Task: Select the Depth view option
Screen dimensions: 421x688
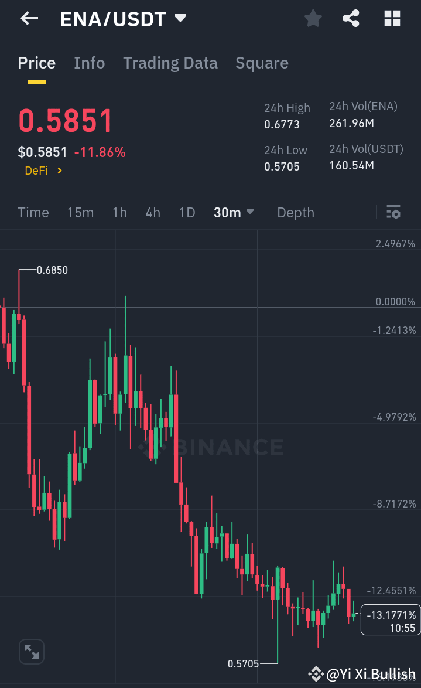Action: [295, 212]
